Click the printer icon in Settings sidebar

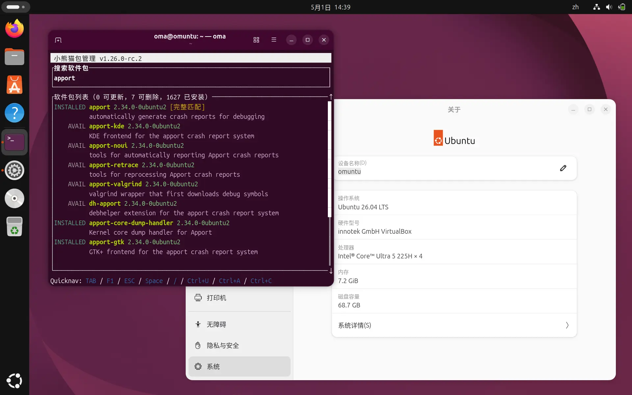point(198,298)
